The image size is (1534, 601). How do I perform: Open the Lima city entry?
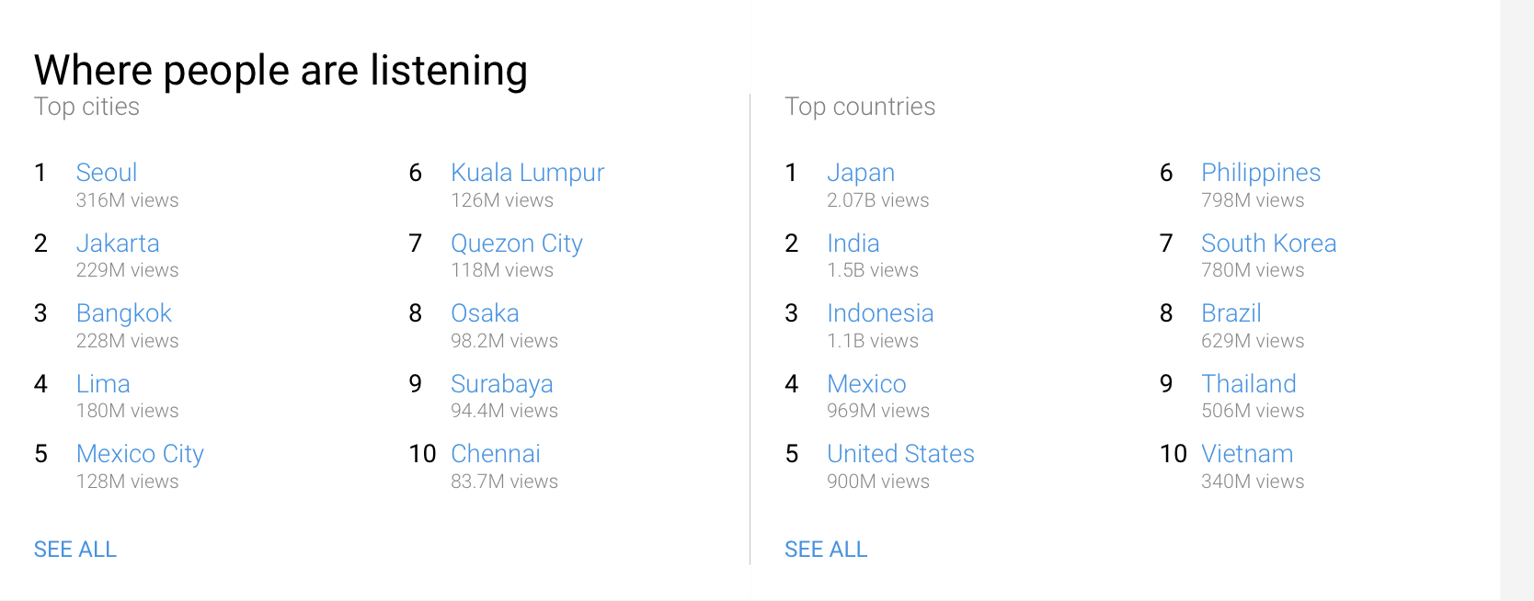click(x=103, y=384)
